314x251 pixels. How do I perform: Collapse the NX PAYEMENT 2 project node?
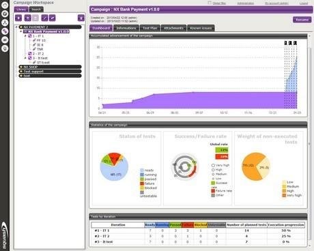[16, 27]
